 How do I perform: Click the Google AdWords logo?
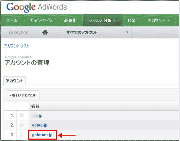[37, 7]
